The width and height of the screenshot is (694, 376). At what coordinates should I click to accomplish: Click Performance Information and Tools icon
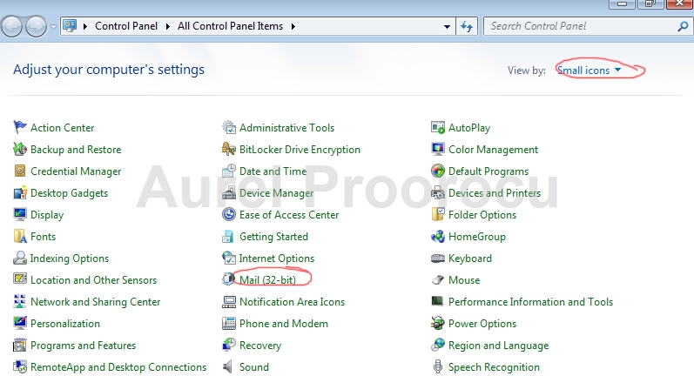(x=437, y=301)
